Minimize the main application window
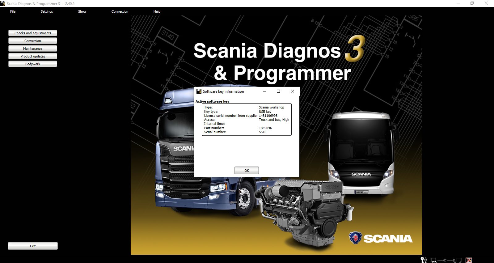Viewport: 494px width, 263px height. pyautogui.click(x=458, y=3)
